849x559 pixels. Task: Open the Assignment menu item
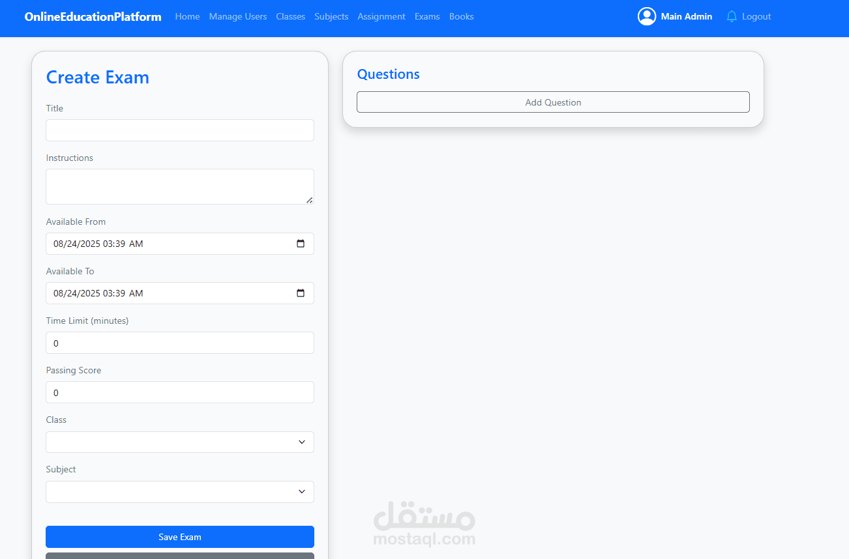click(x=381, y=16)
